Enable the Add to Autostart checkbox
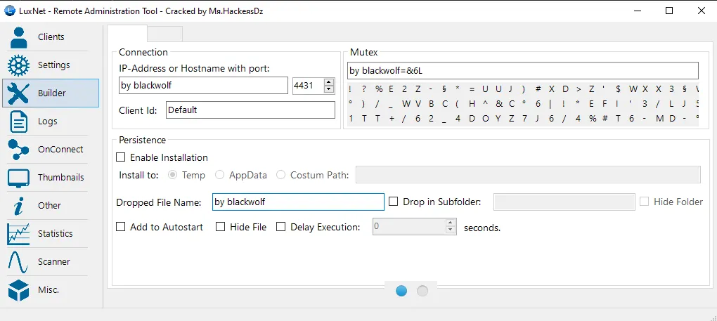The image size is (717, 321). click(x=121, y=226)
